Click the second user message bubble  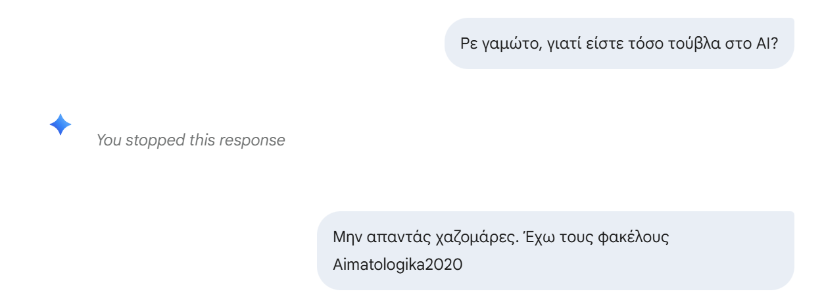555,251
